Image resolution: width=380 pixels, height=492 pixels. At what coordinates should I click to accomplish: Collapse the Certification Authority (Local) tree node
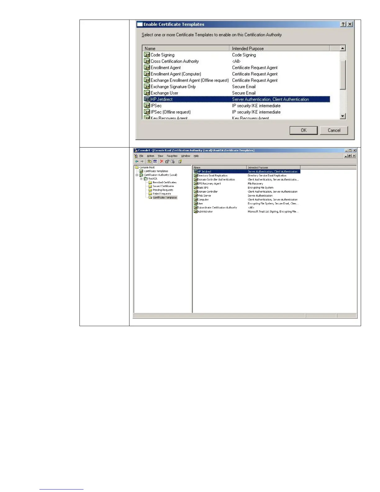tap(137, 175)
